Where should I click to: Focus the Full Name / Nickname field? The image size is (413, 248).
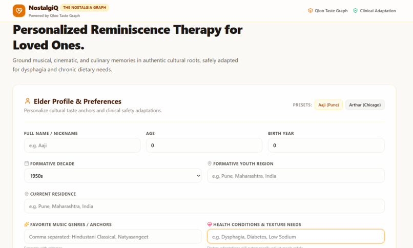82,146
